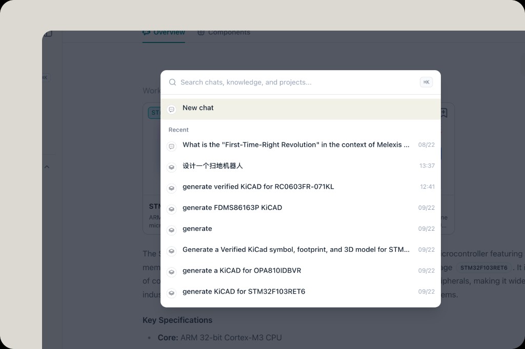525x349 pixels.
Task: Click the New chat bubble icon
Action: point(171,110)
